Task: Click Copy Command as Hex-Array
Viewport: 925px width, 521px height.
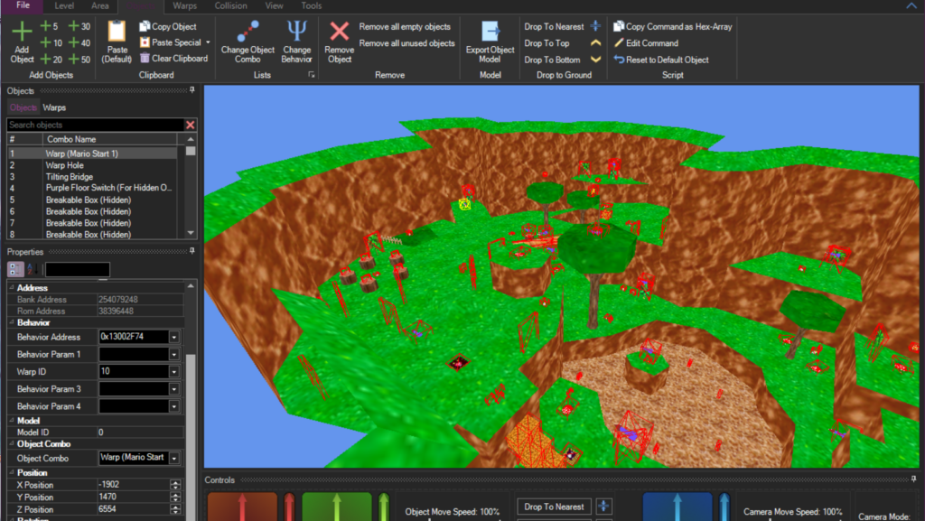Action: tap(672, 26)
